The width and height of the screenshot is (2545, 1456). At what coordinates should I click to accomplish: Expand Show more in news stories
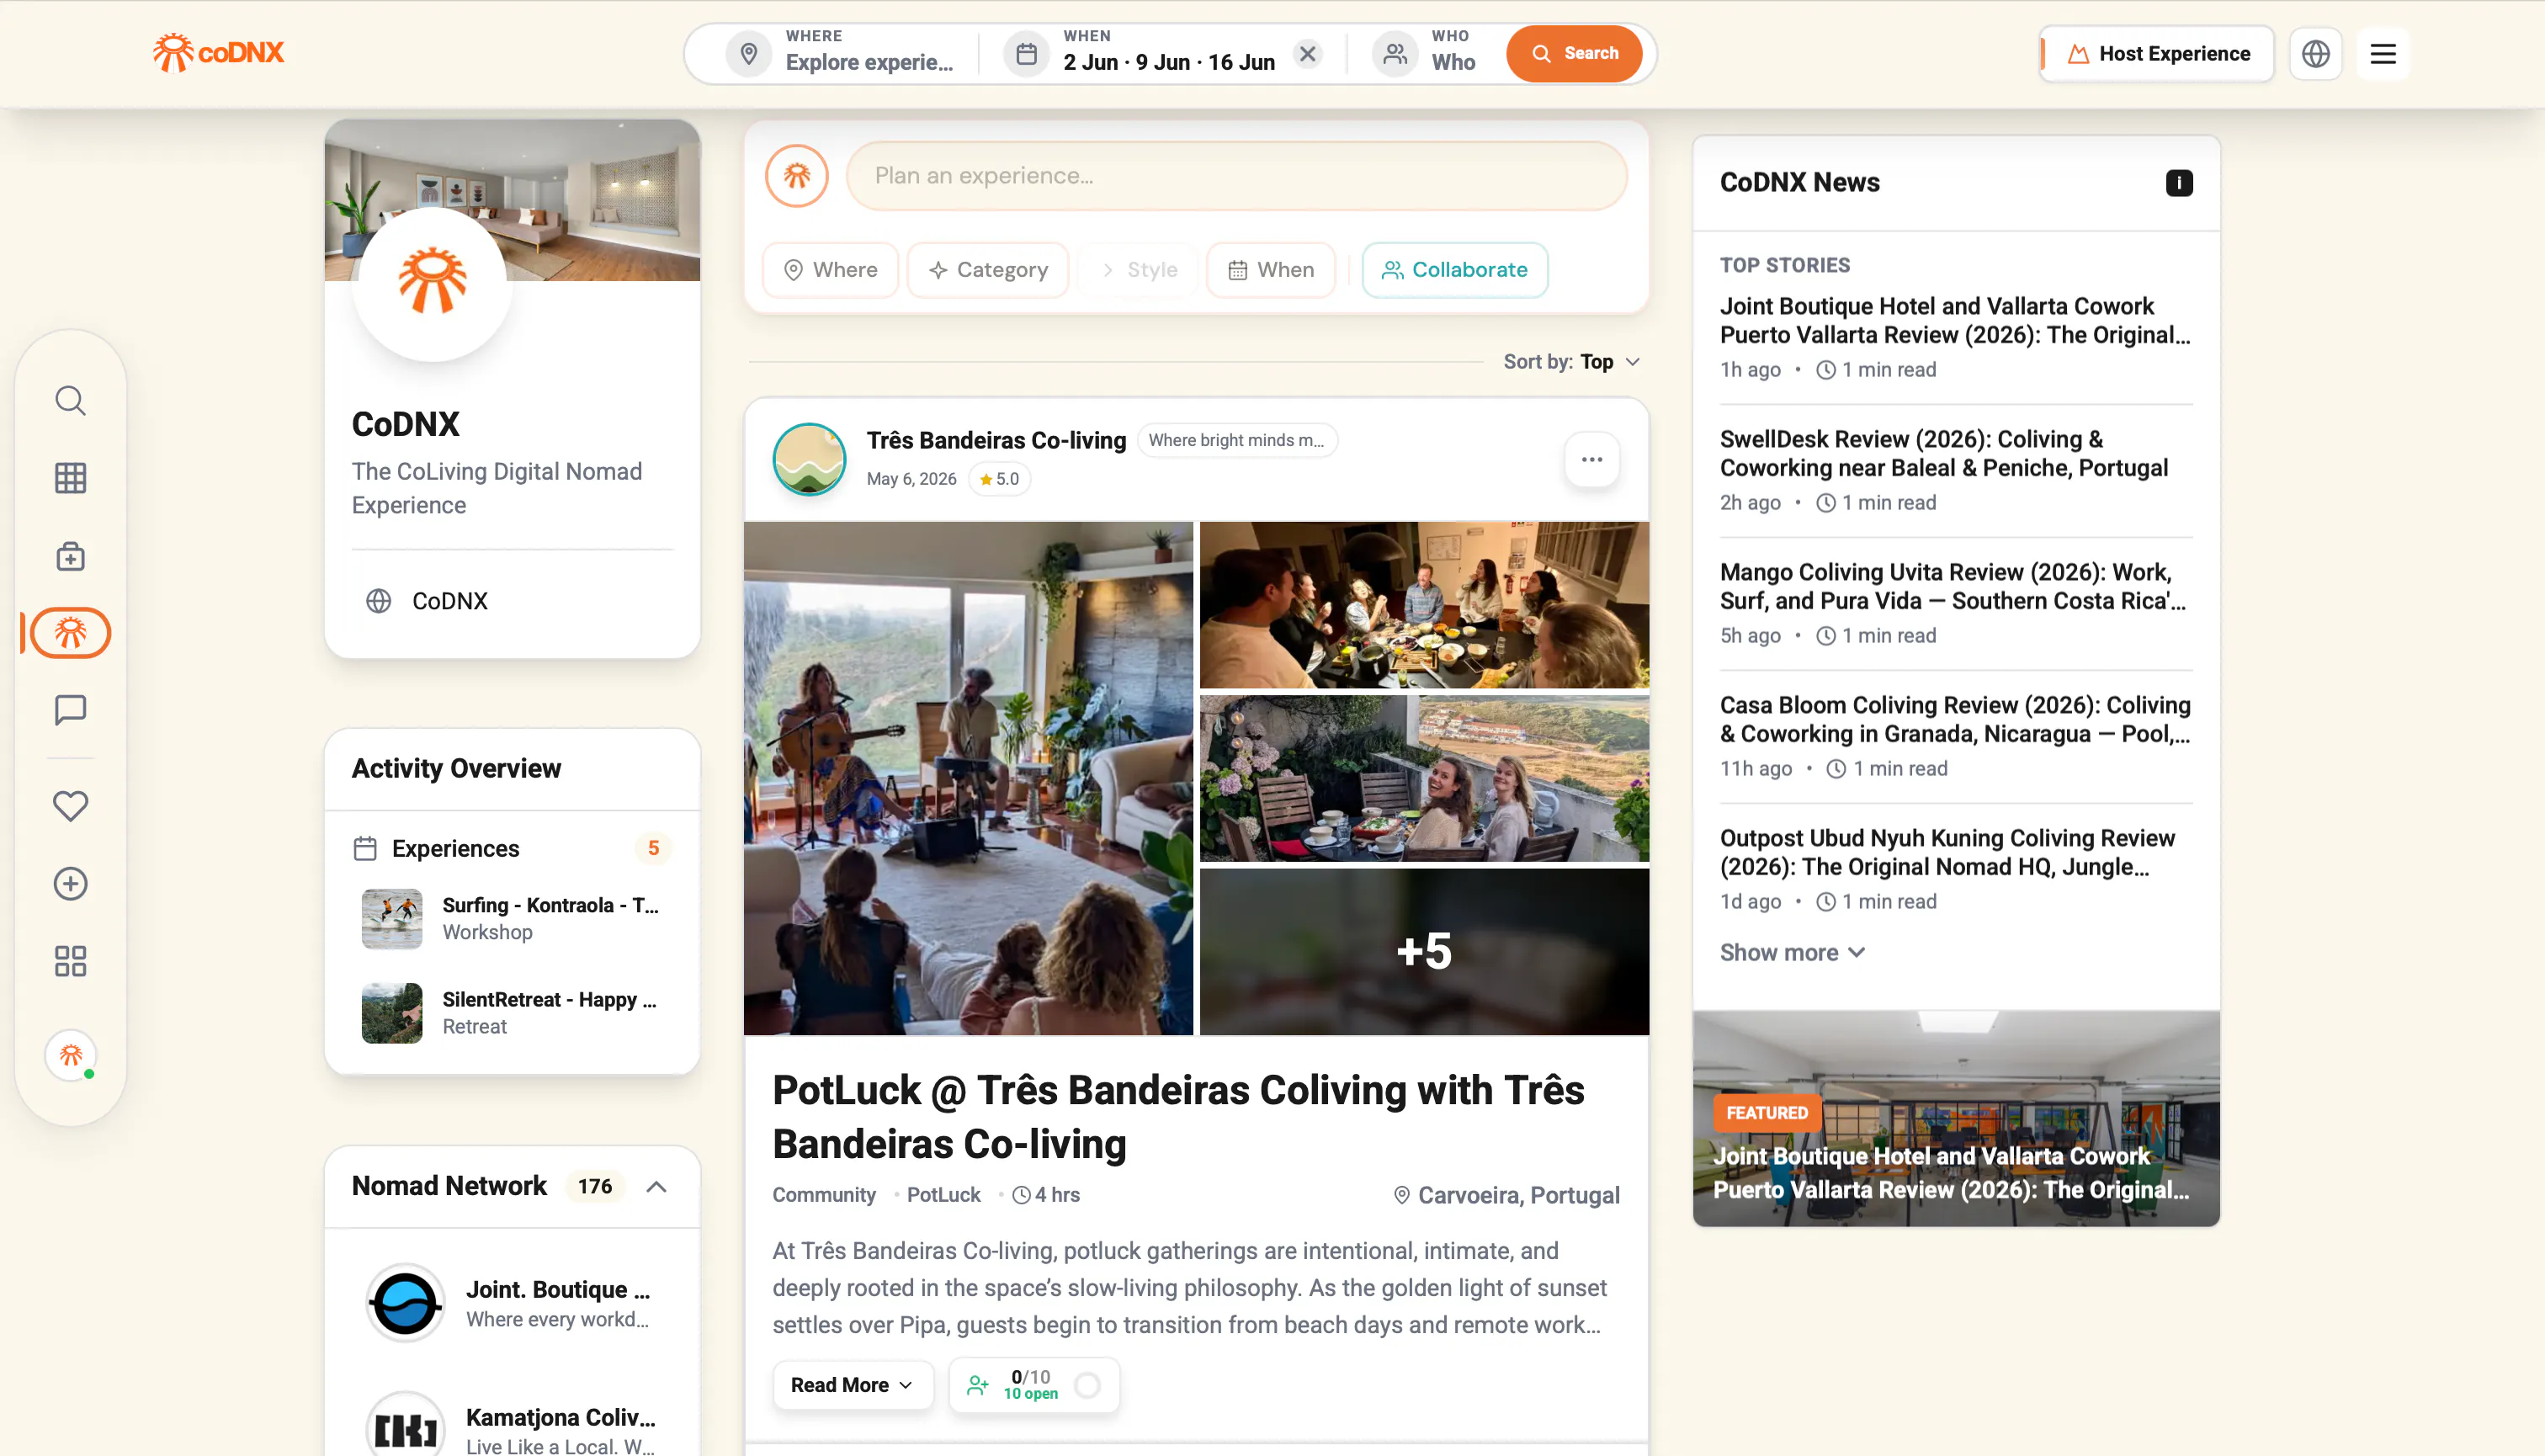click(x=1792, y=953)
